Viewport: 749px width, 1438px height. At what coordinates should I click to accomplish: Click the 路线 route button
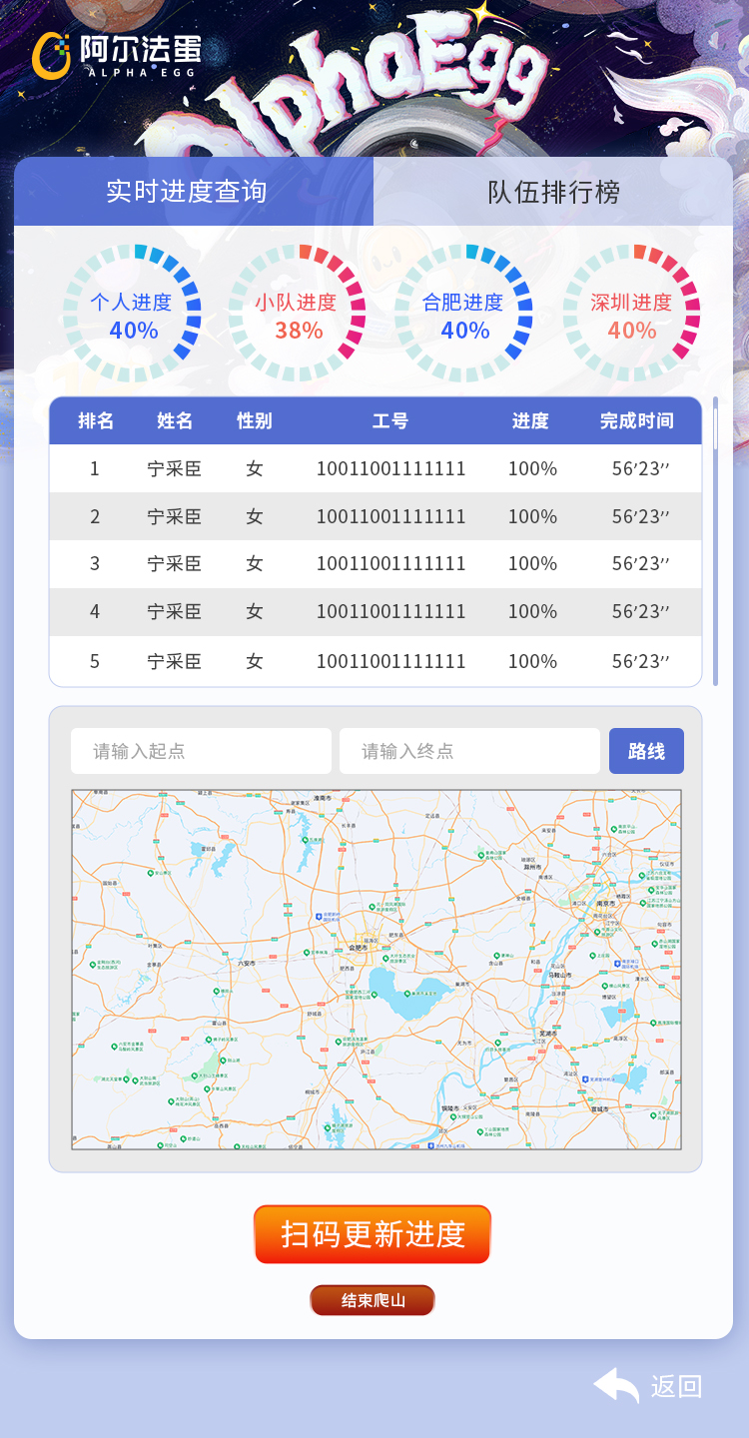tap(646, 751)
